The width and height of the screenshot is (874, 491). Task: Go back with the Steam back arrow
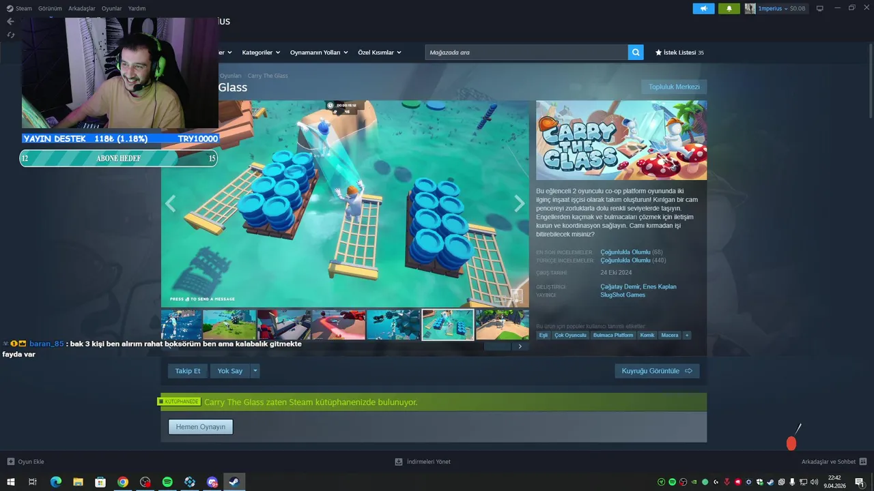[10, 21]
